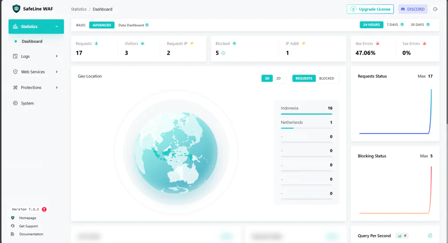Viewport: 448px width, 243px height.
Task: Click the red version update alert badge
Action: (44, 209)
